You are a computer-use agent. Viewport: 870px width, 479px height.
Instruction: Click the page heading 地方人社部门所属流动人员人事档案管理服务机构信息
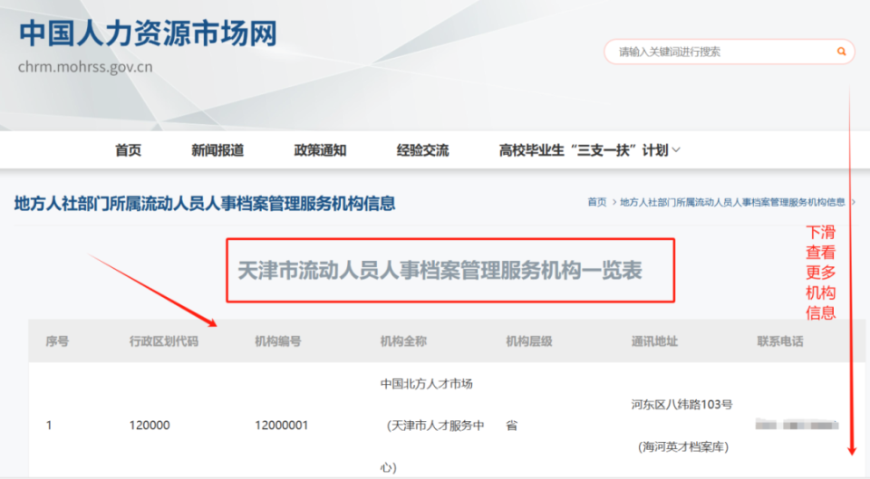[x=205, y=204]
